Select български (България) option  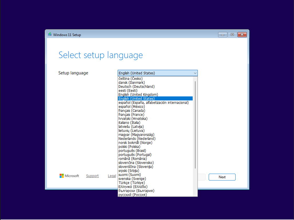(x=155, y=191)
